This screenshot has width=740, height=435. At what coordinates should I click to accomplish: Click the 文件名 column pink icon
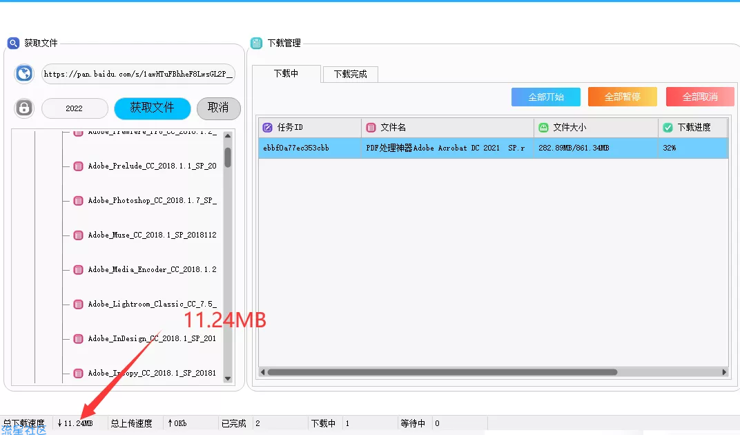pos(371,128)
